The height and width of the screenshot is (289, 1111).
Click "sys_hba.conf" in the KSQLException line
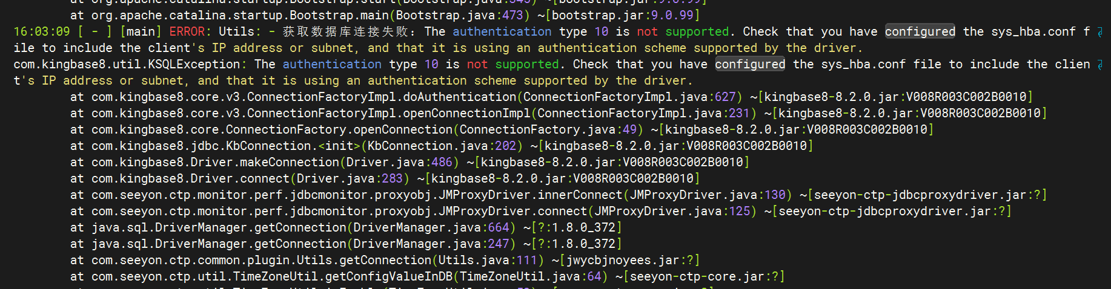(863, 64)
